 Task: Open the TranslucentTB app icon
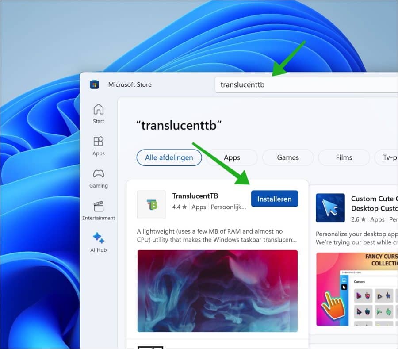click(151, 205)
